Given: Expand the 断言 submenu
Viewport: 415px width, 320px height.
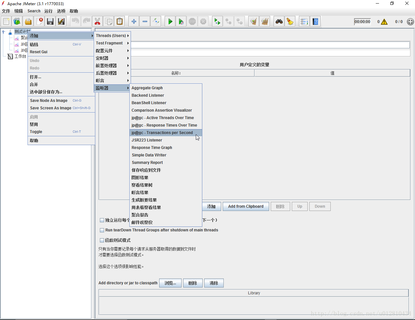Looking at the screenshot, I should pos(112,80).
